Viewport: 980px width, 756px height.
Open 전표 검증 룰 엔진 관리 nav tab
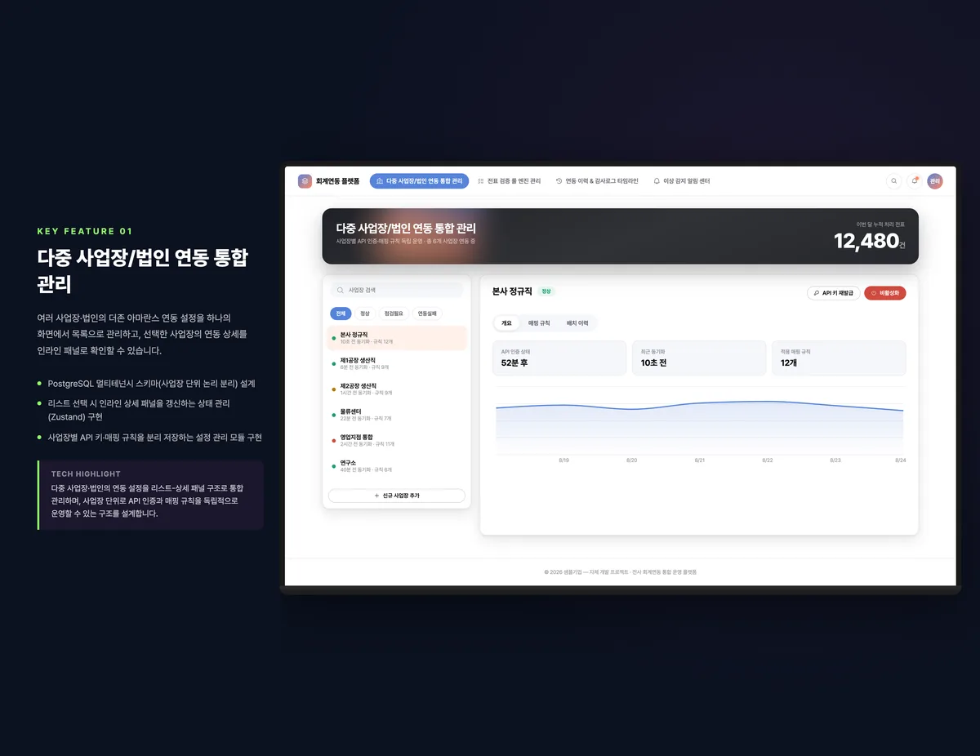(509, 181)
